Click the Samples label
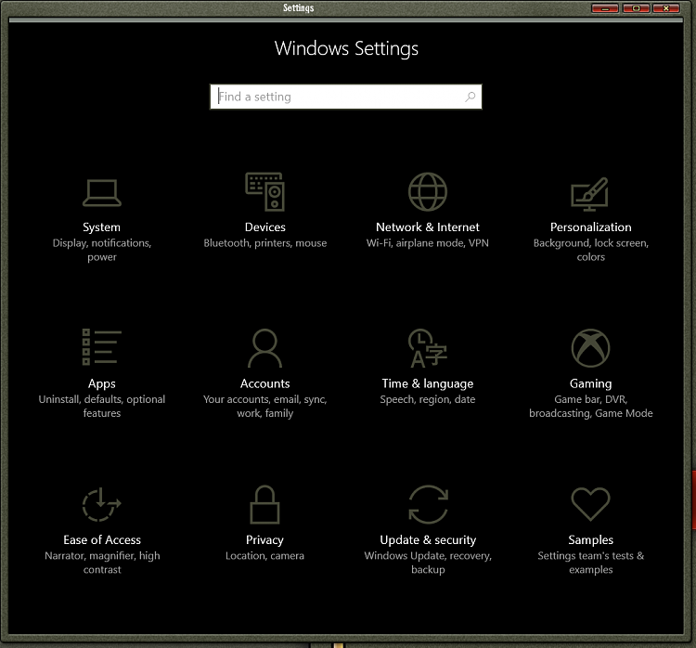696x648 pixels. [x=591, y=540]
